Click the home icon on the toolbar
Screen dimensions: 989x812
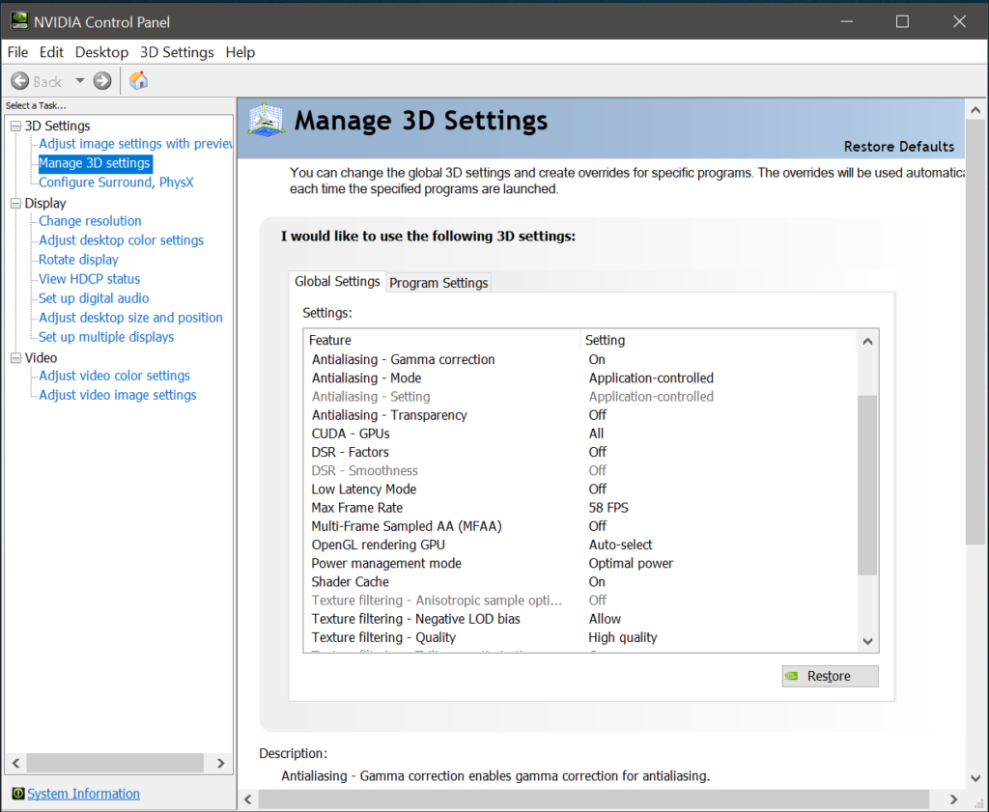(137, 81)
